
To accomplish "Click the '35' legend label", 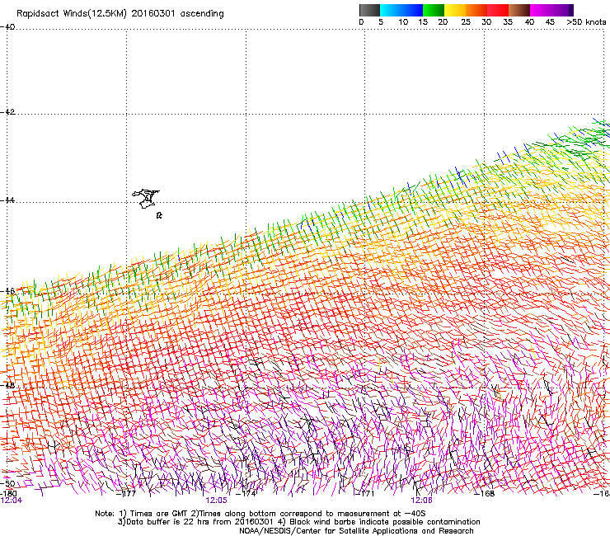I will click(508, 22).
